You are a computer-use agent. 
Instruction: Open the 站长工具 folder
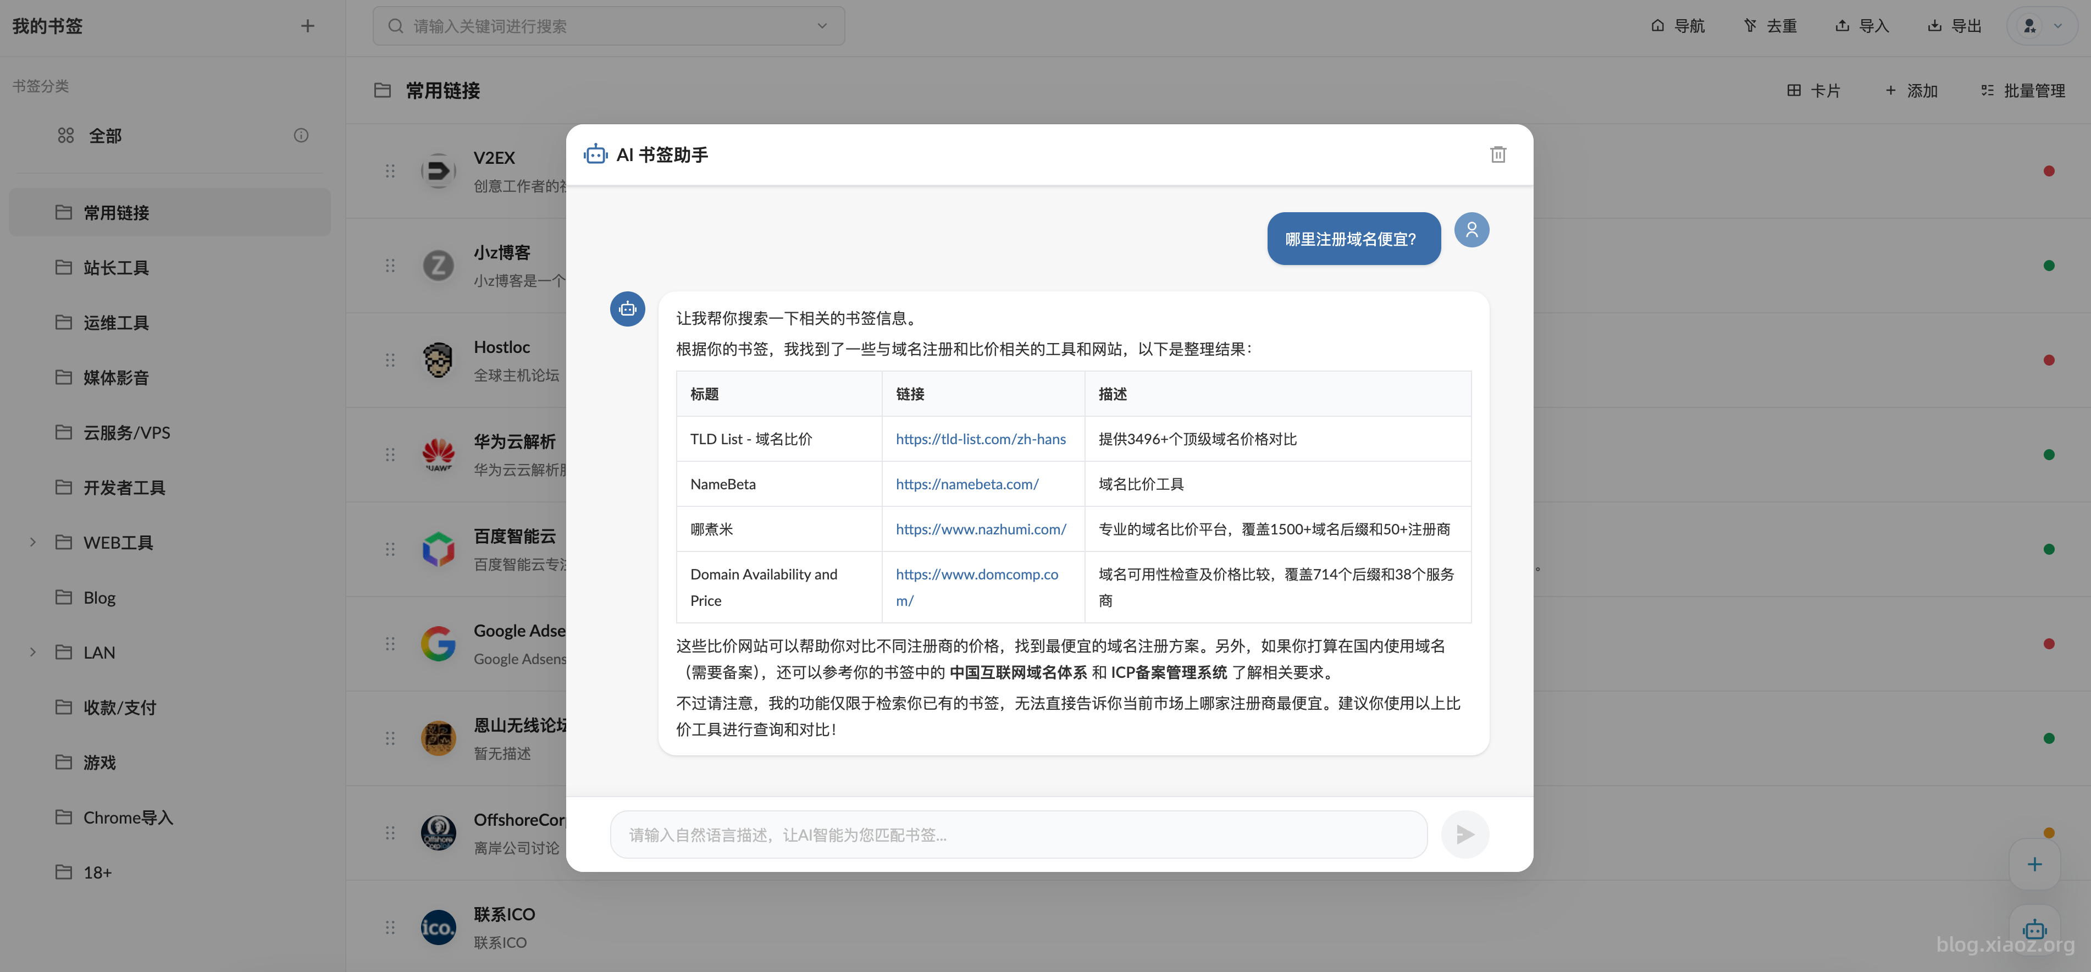tap(170, 268)
